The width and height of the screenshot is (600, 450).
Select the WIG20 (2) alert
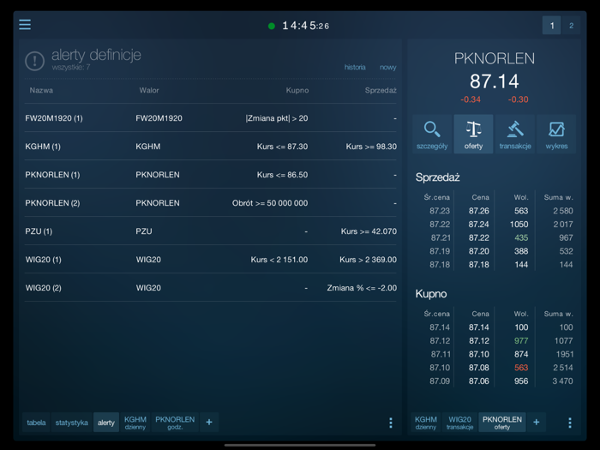pos(211,288)
